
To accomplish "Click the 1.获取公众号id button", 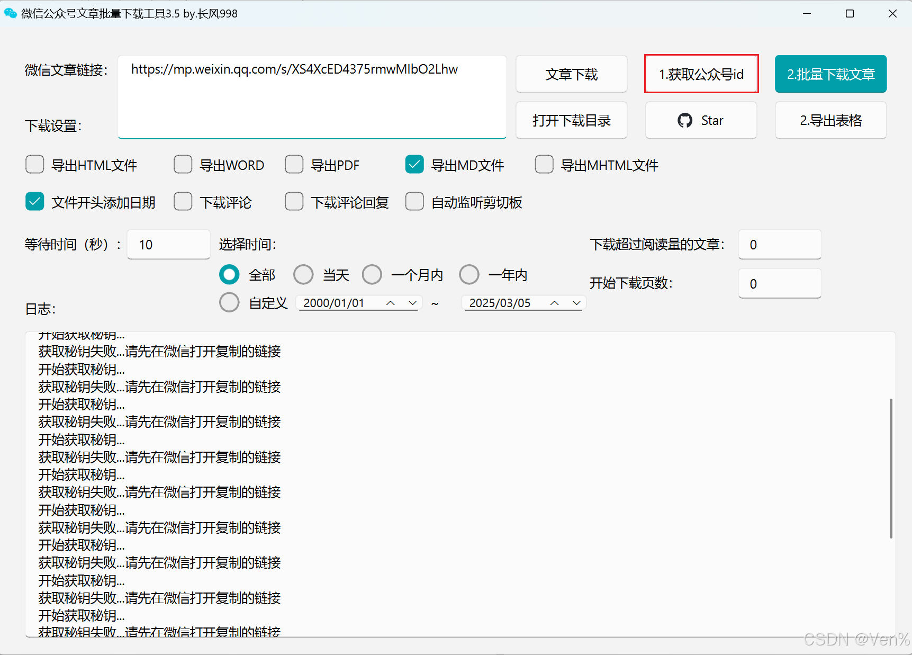I will [701, 74].
